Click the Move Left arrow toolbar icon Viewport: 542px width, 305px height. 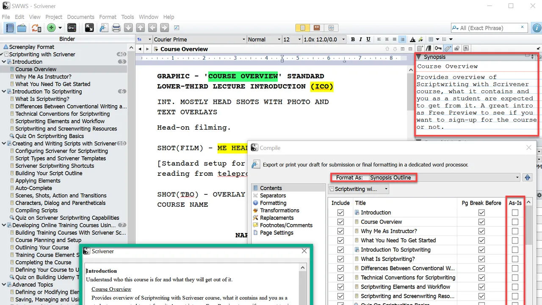152,28
